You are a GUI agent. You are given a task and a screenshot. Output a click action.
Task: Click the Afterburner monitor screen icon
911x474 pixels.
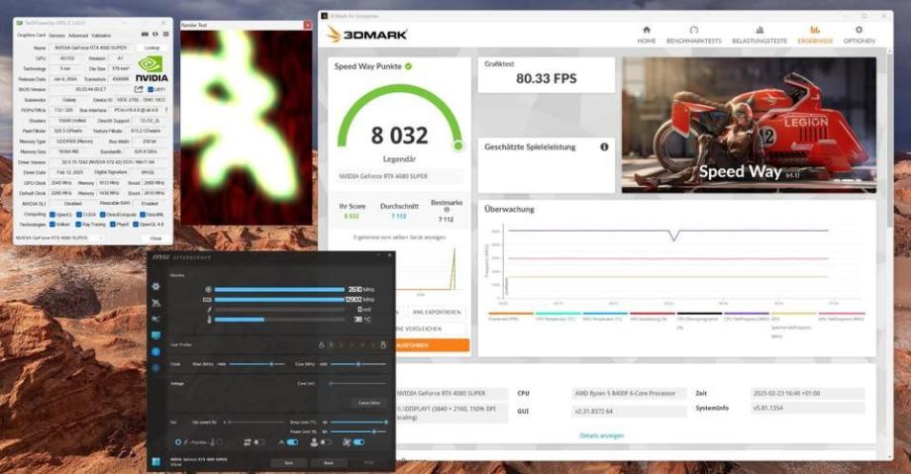click(x=155, y=335)
